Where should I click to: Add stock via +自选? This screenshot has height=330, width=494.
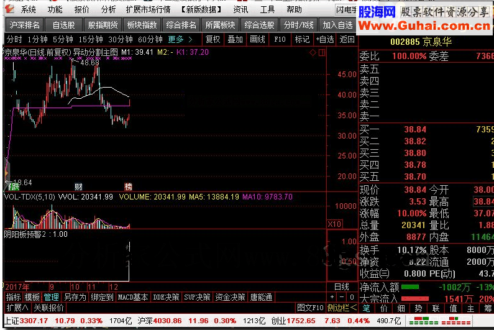click(x=325, y=39)
